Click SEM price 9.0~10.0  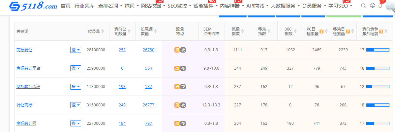[x=211, y=68]
